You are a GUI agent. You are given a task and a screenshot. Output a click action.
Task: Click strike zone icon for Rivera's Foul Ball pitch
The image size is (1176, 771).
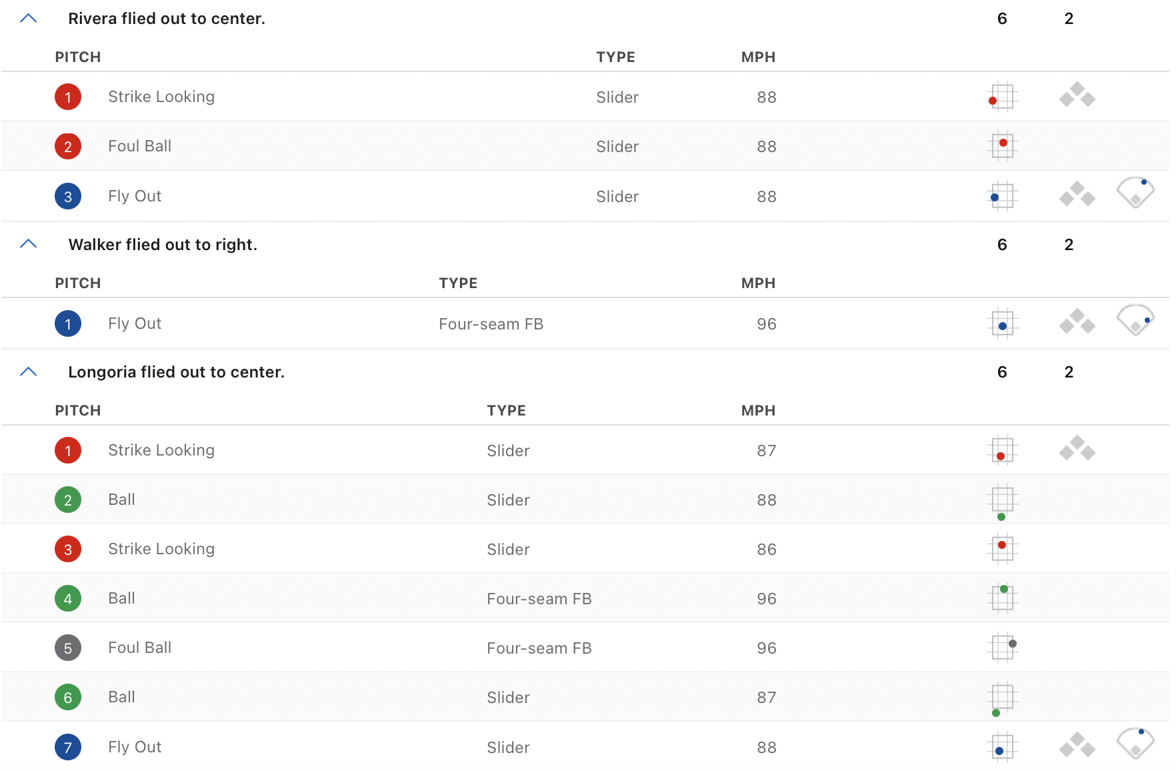(1002, 146)
